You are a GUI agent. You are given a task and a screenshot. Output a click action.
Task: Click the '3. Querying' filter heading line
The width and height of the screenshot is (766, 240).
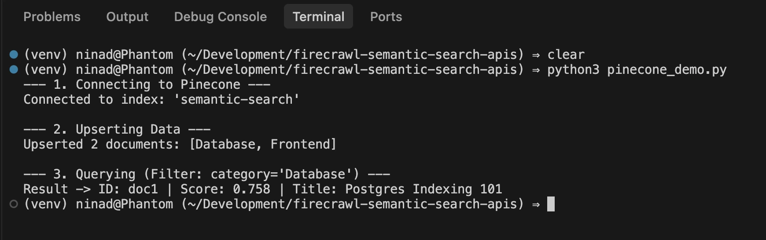(x=206, y=174)
